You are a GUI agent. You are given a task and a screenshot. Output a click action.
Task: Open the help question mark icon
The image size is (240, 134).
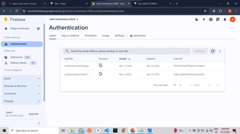pyautogui.click(x=211, y=20)
